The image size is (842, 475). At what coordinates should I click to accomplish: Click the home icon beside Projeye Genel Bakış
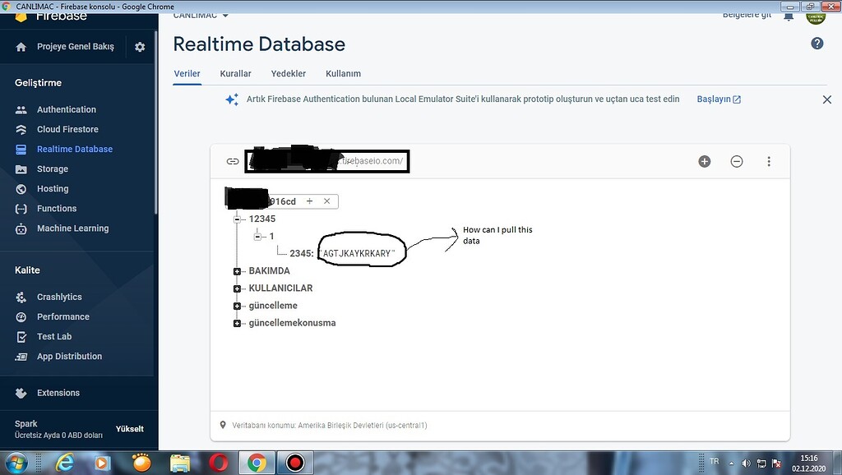[21, 47]
